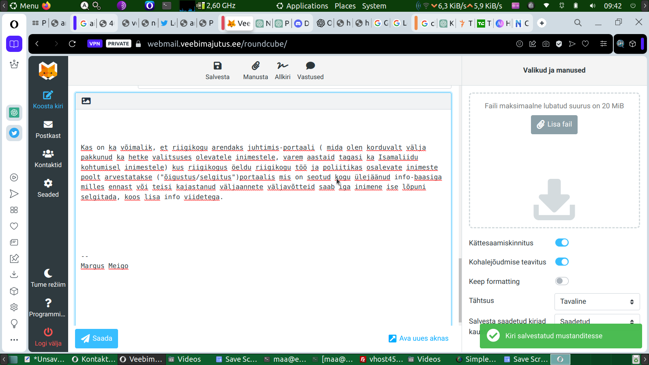Open vhost45 FileZilla window in taskbar

pyautogui.click(x=382, y=359)
